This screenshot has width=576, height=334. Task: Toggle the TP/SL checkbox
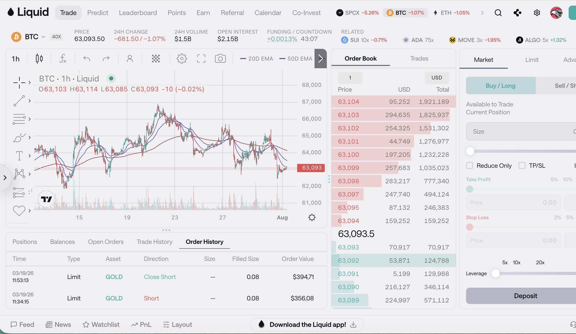click(522, 165)
